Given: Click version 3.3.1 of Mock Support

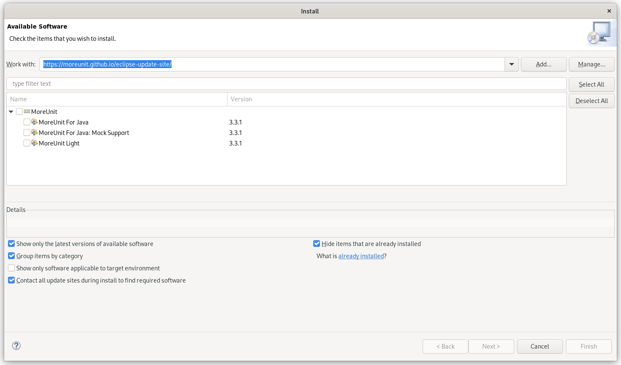Looking at the screenshot, I should tap(235, 132).
